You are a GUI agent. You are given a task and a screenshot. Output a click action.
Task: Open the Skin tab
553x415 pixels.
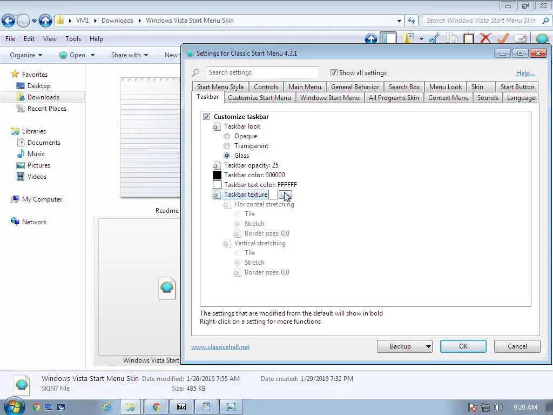point(477,87)
